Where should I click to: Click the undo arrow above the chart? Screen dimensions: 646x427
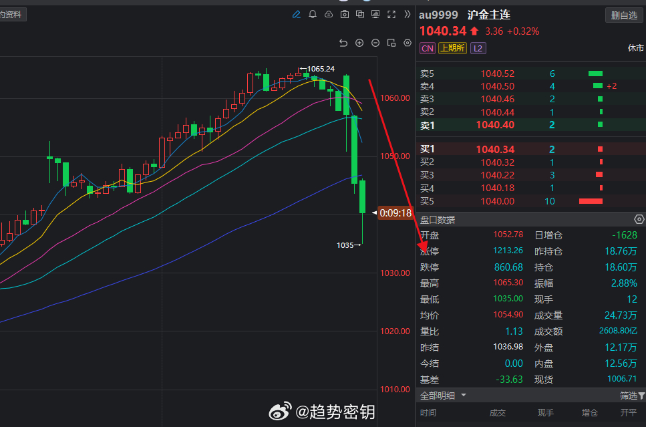pyautogui.click(x=343, y=43)
